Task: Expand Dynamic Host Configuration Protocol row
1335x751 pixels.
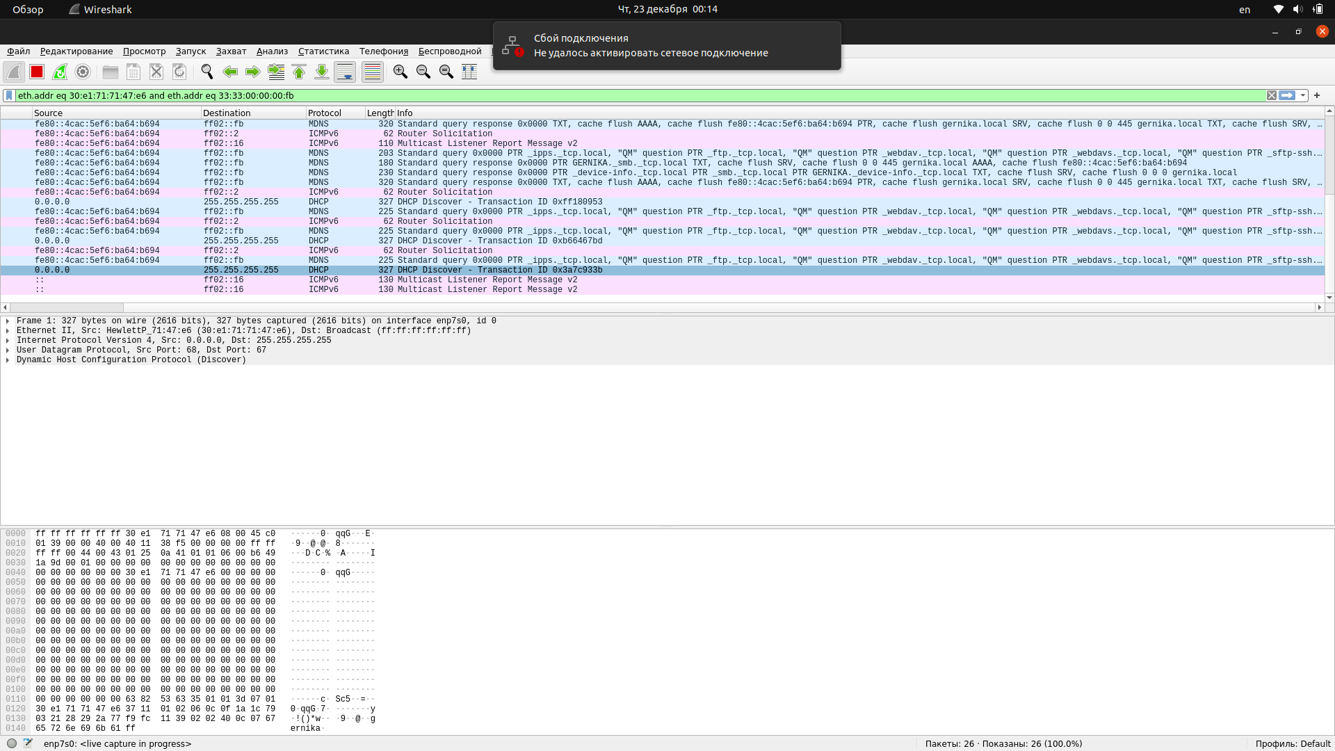Action: 8,360
